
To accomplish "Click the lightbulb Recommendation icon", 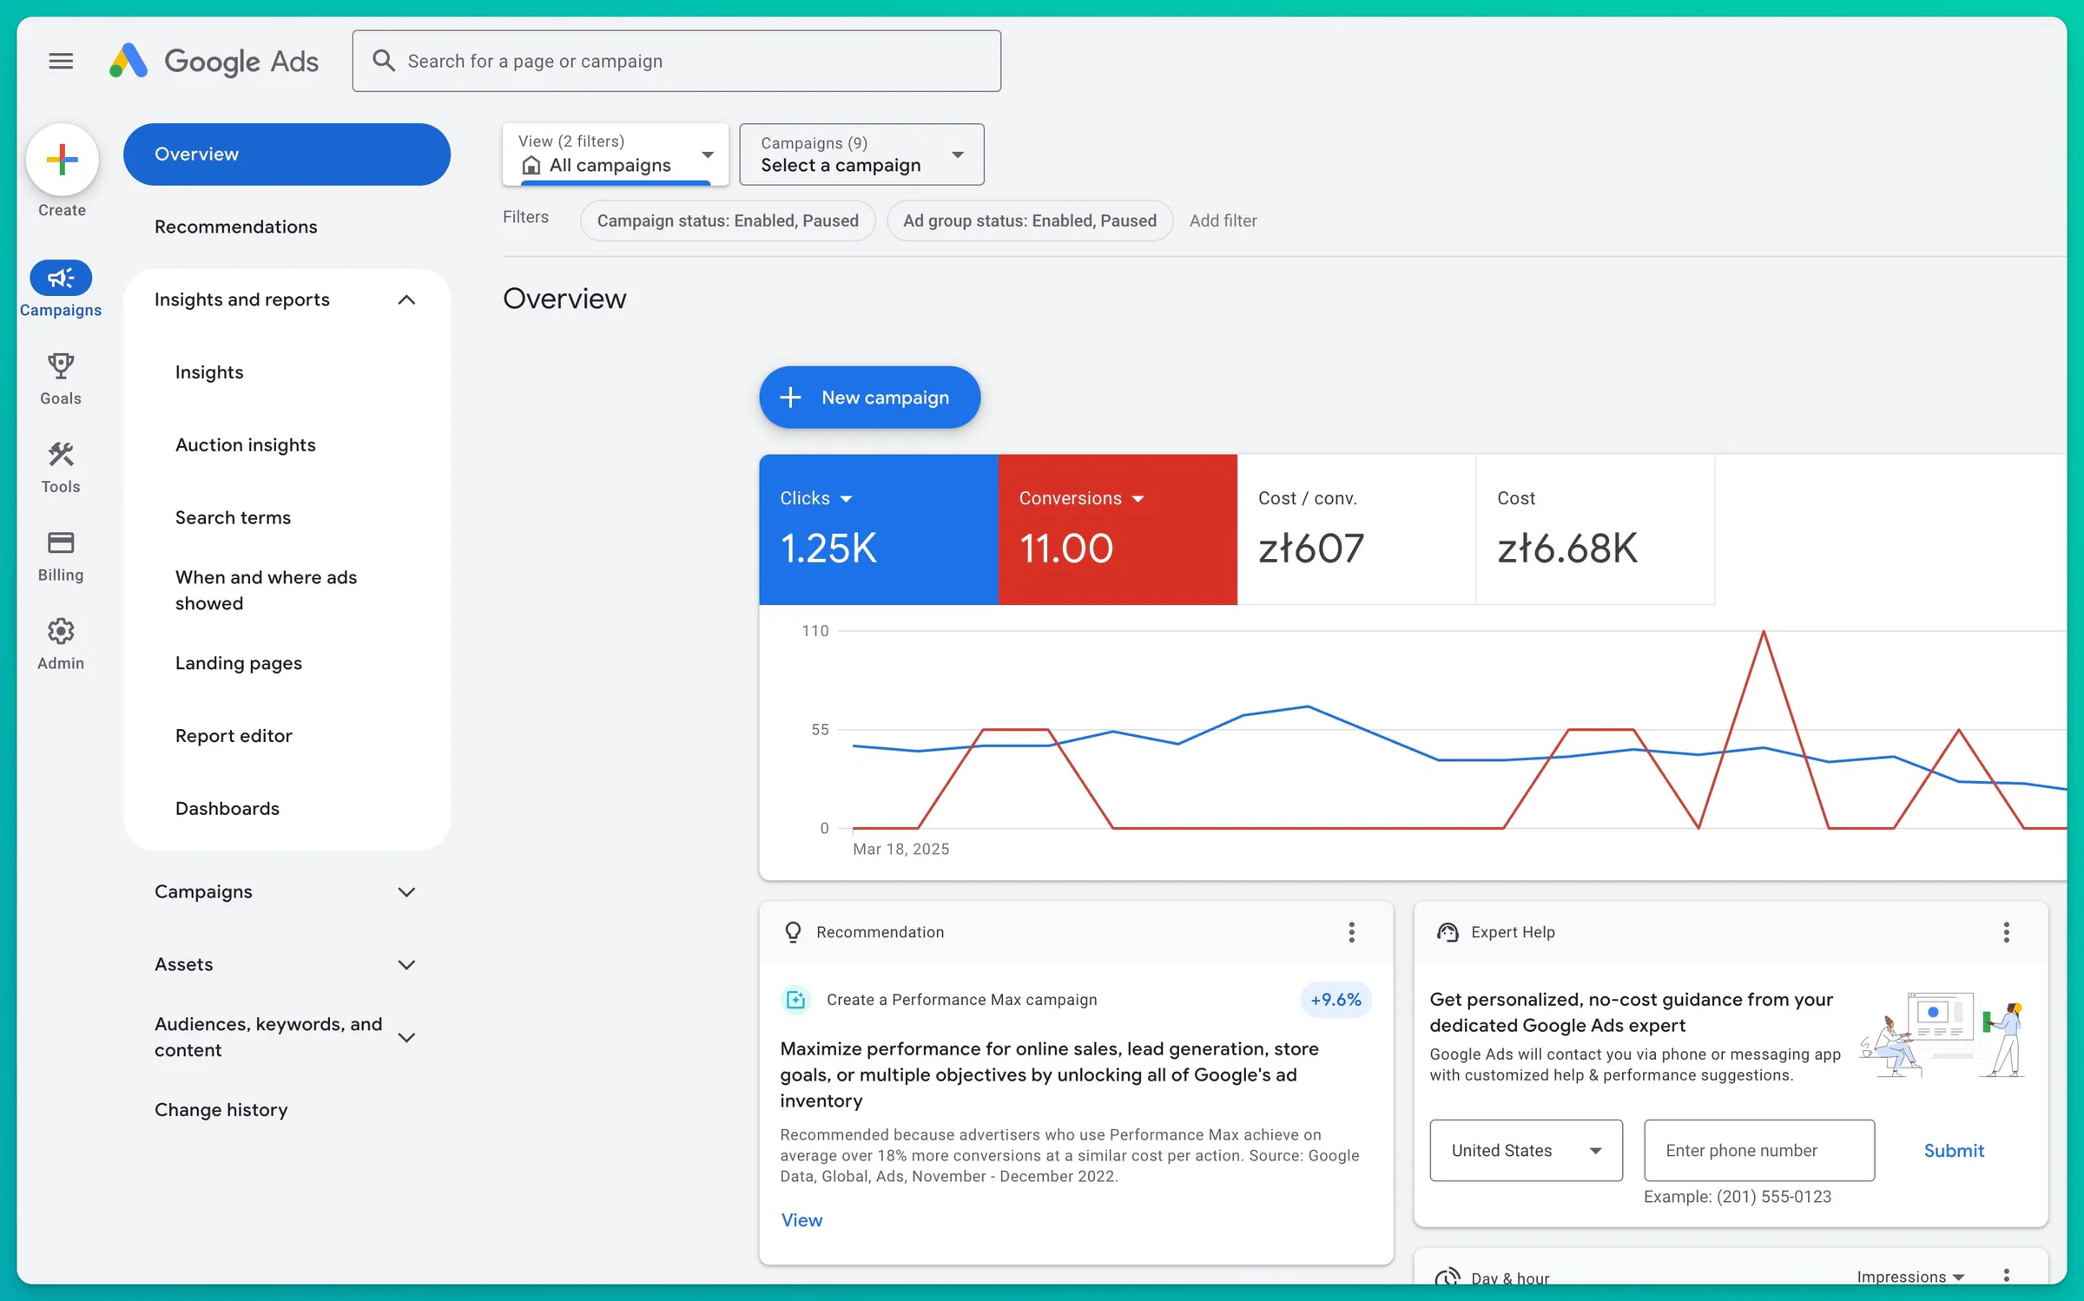I will (x=793, y=932).
